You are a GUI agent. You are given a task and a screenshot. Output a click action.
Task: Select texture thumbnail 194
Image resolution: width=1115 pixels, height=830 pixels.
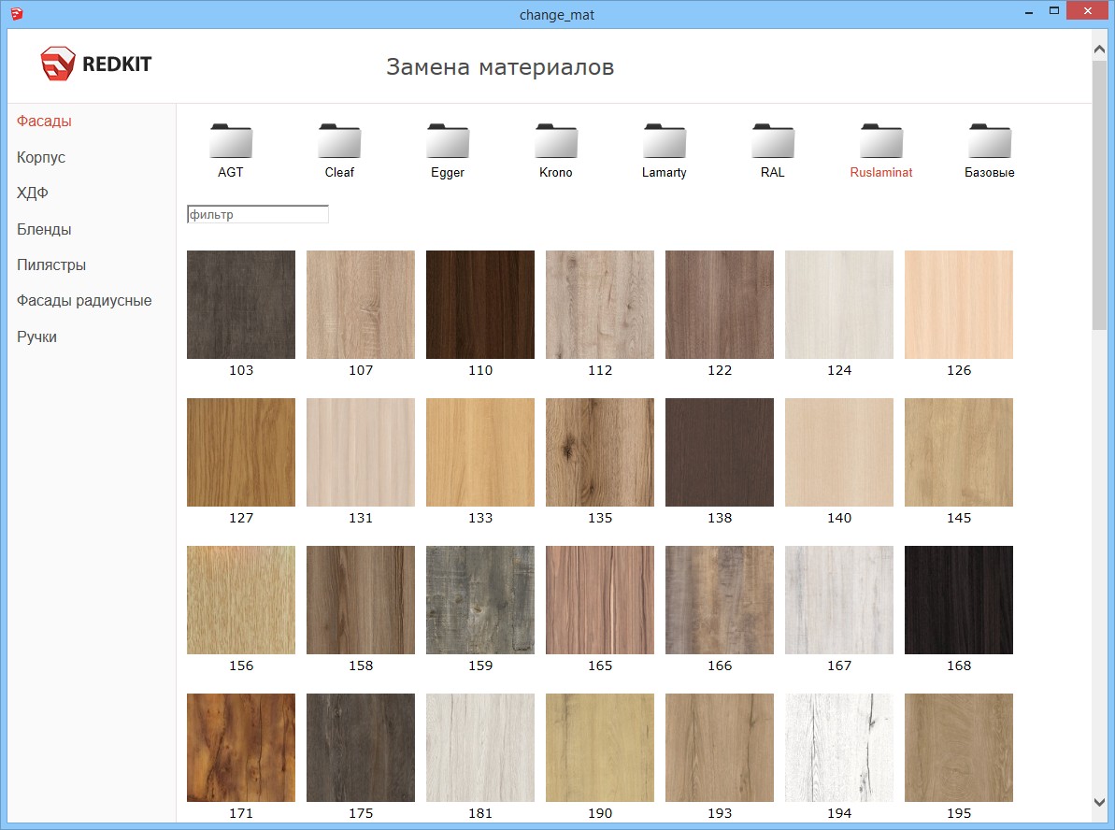pyautogui.click(x=839, y=748)
